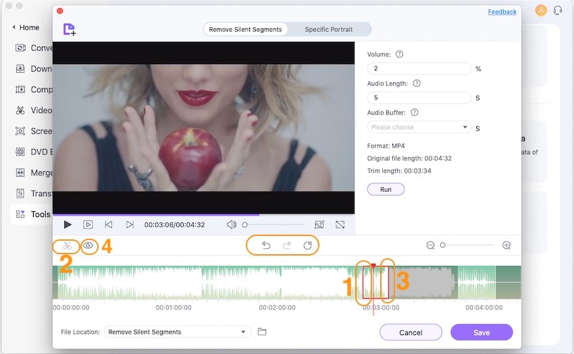Screen dimensions: 574x354
Task: Click the Run button
Action: coord(386,189)
